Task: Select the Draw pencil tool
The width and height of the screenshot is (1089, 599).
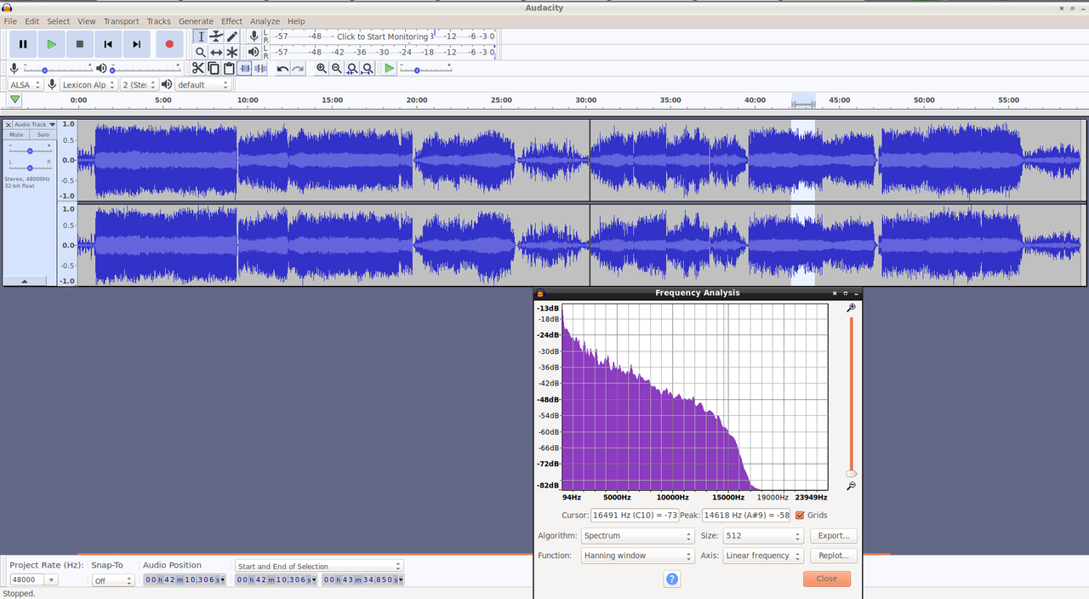Action: coord(231,37)
